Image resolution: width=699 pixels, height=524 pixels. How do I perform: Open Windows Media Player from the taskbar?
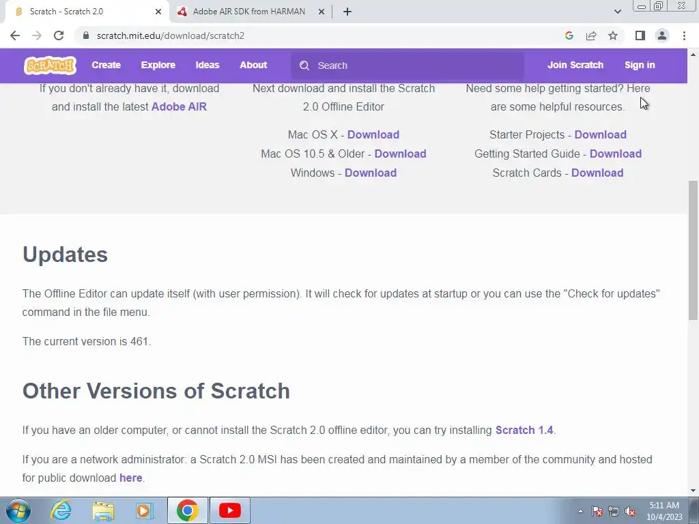(144, 510)
